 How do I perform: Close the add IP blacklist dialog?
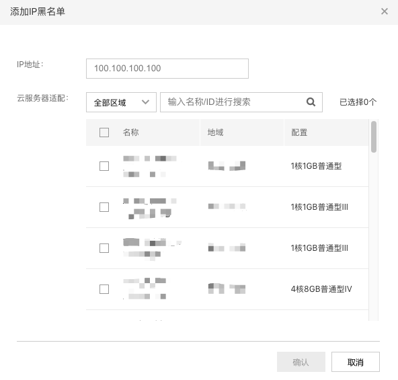tap(385, 11)
